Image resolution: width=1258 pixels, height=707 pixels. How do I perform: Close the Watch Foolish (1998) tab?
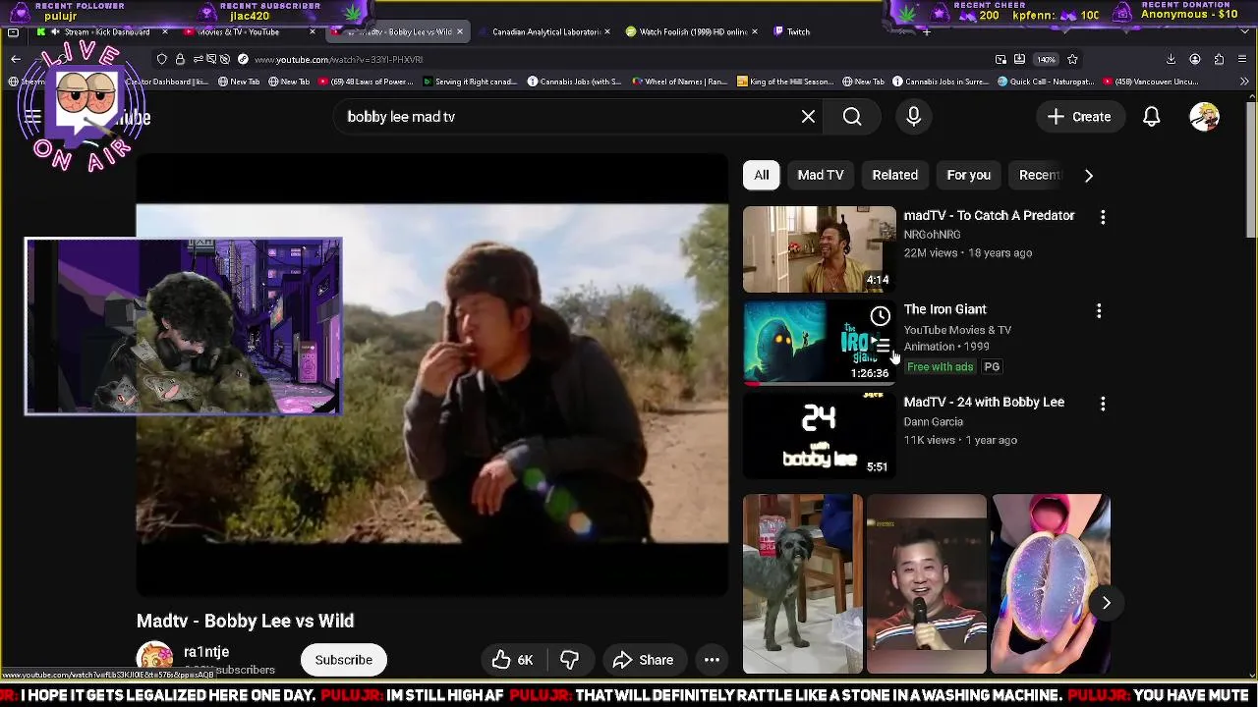[x=754, y=31]
